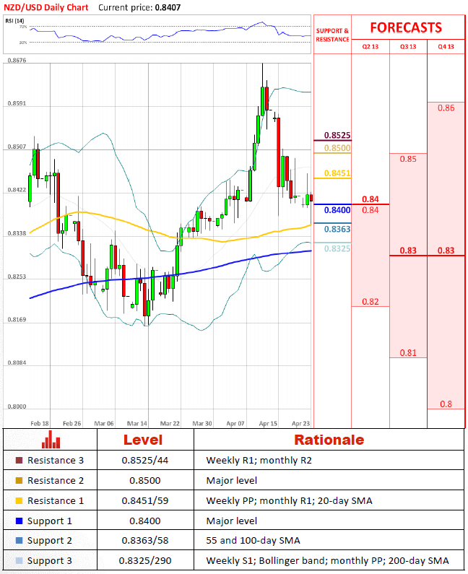Select the Q4 13 forecast column header
468x574 pixels.
coord(446,46)
